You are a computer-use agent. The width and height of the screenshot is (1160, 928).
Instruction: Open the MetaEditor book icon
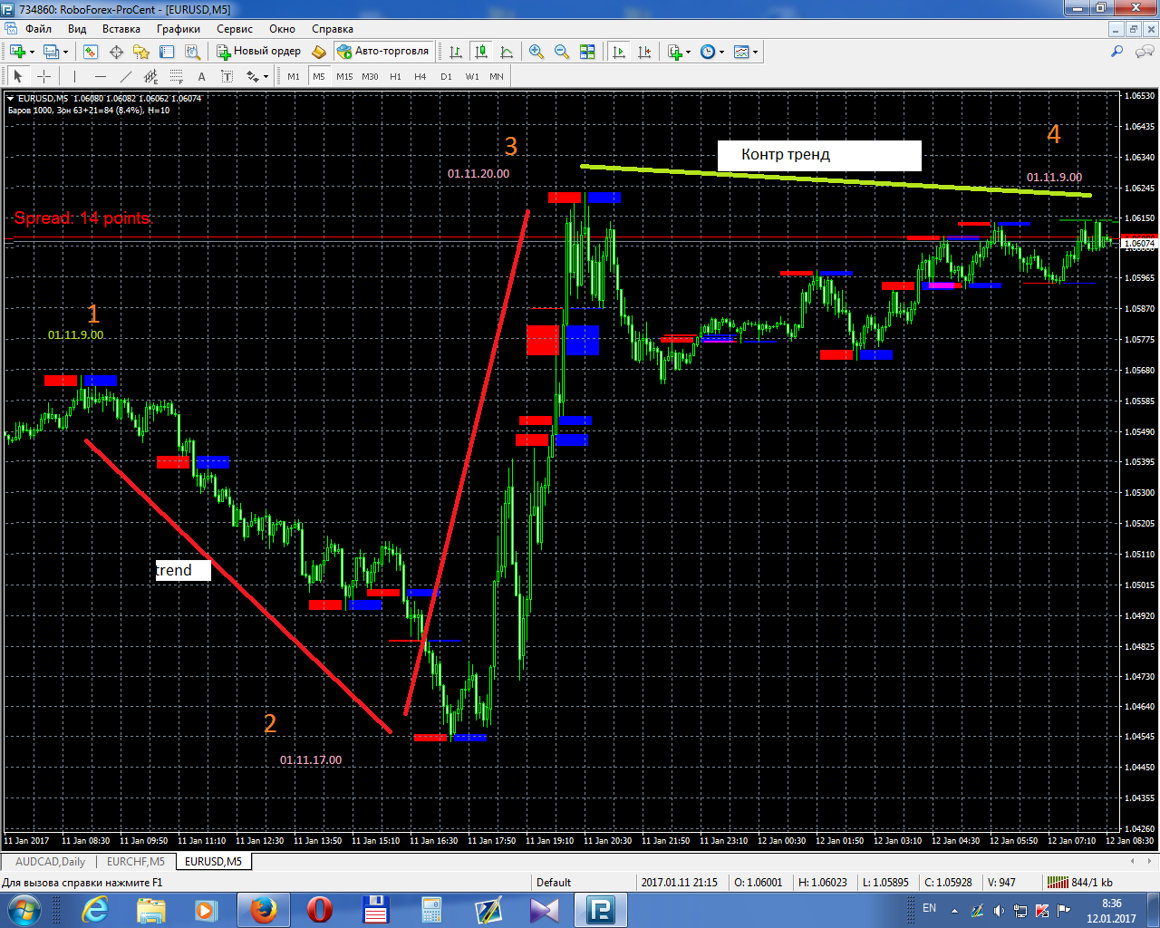[x=319, y=52]
